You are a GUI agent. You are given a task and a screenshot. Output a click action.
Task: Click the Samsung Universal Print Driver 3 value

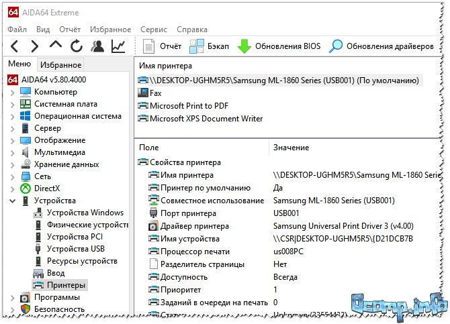coord(343,226)
